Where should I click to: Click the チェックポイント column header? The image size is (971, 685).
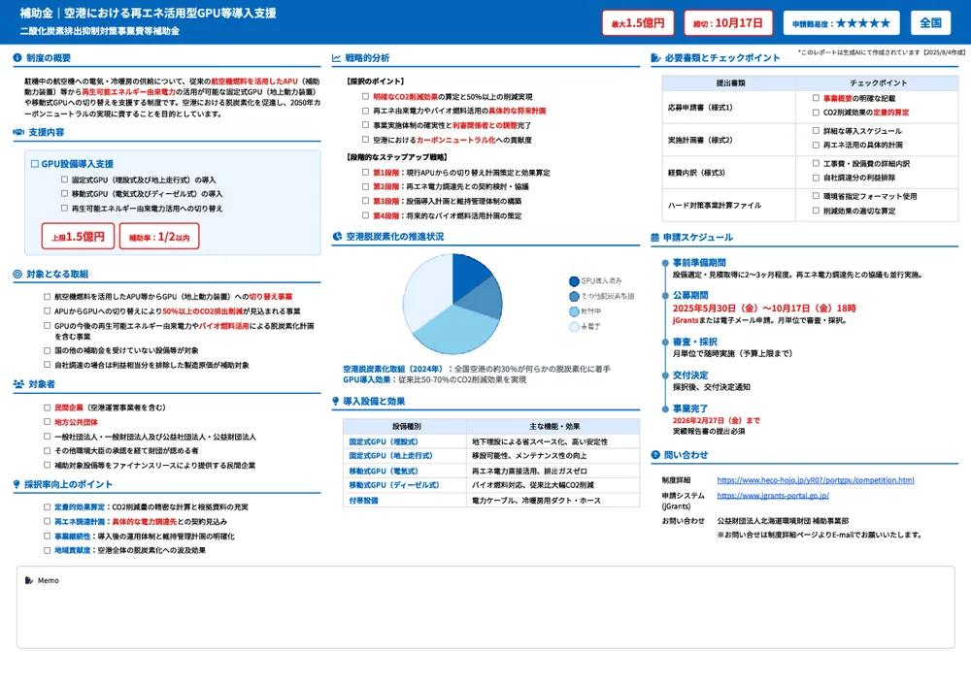878,82
